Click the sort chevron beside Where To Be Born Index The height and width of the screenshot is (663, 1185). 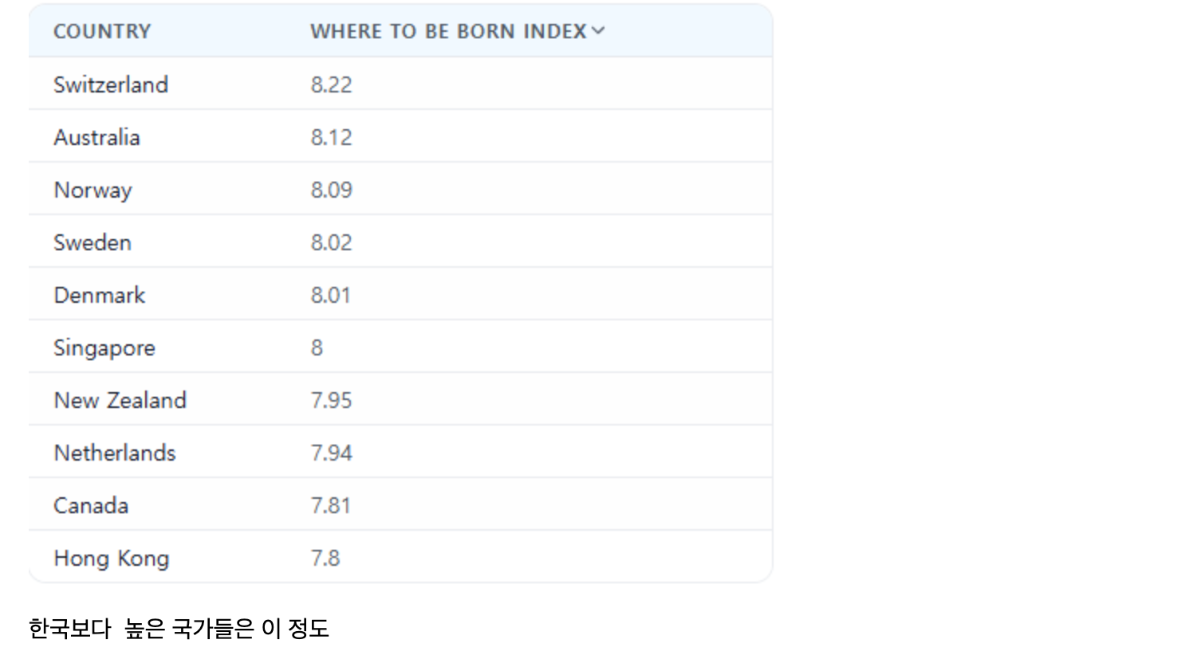point(598,31)
